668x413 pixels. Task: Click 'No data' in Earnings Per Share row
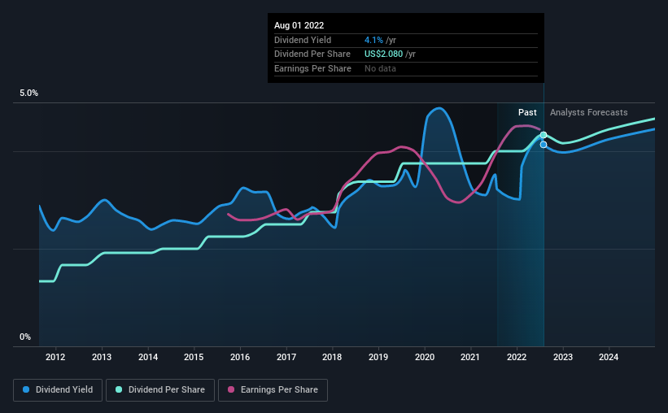point(380,68)
